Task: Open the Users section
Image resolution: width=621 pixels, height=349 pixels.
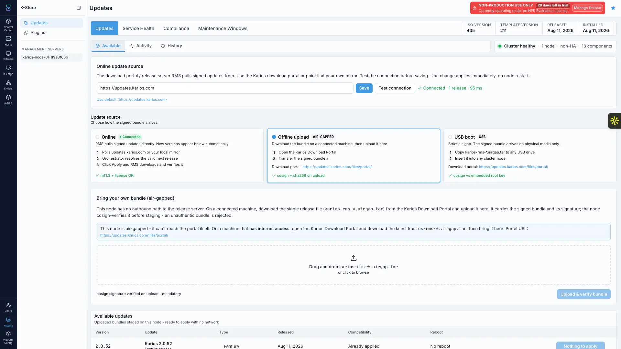Action: (8, 307)
